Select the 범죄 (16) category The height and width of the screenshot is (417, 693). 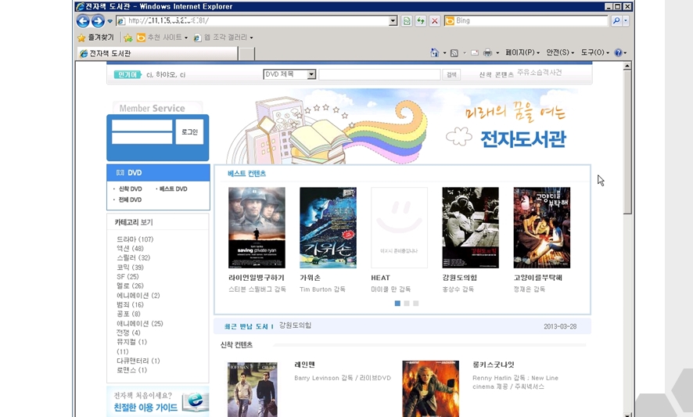[x=130, y=304]
